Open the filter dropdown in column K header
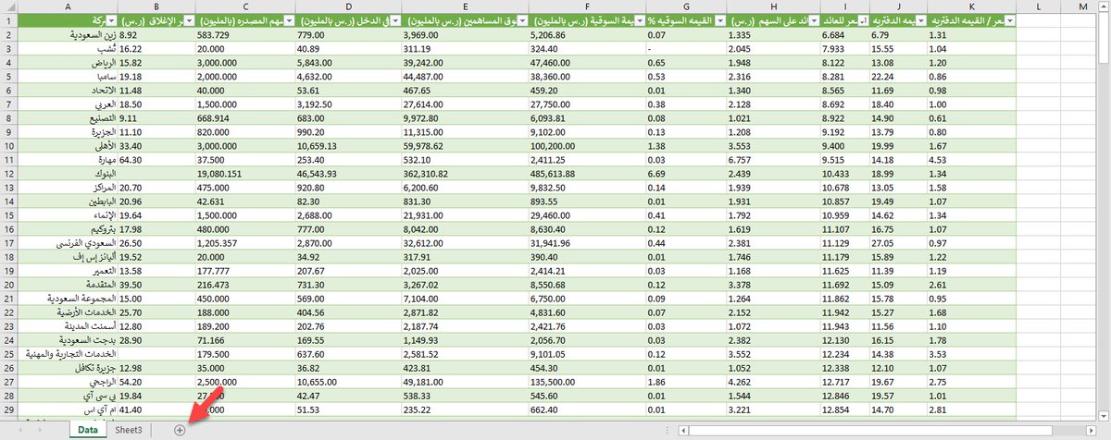Image resolution: width=1111 pixels, height=440 pixels. 1009,20
